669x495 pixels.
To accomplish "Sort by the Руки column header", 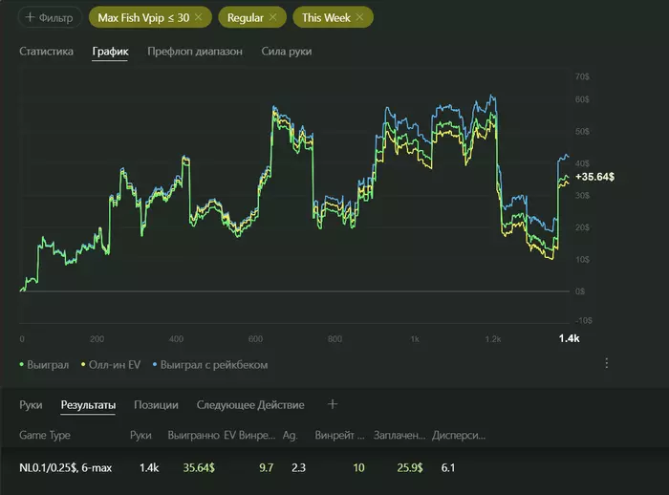I will click(x=140, y=435).
